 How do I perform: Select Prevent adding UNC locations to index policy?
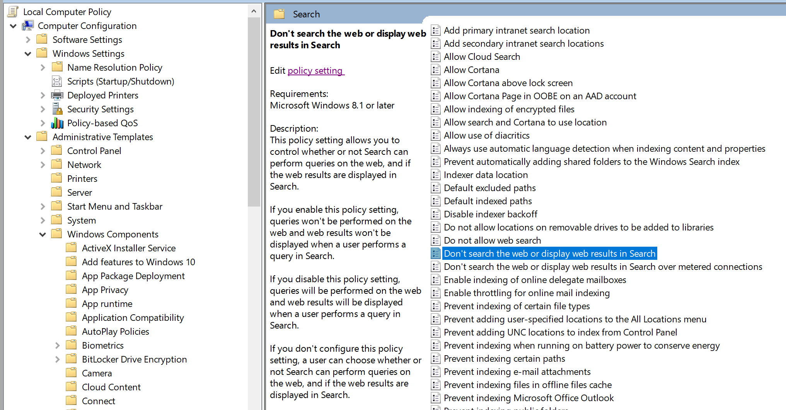tap(560, 332)
